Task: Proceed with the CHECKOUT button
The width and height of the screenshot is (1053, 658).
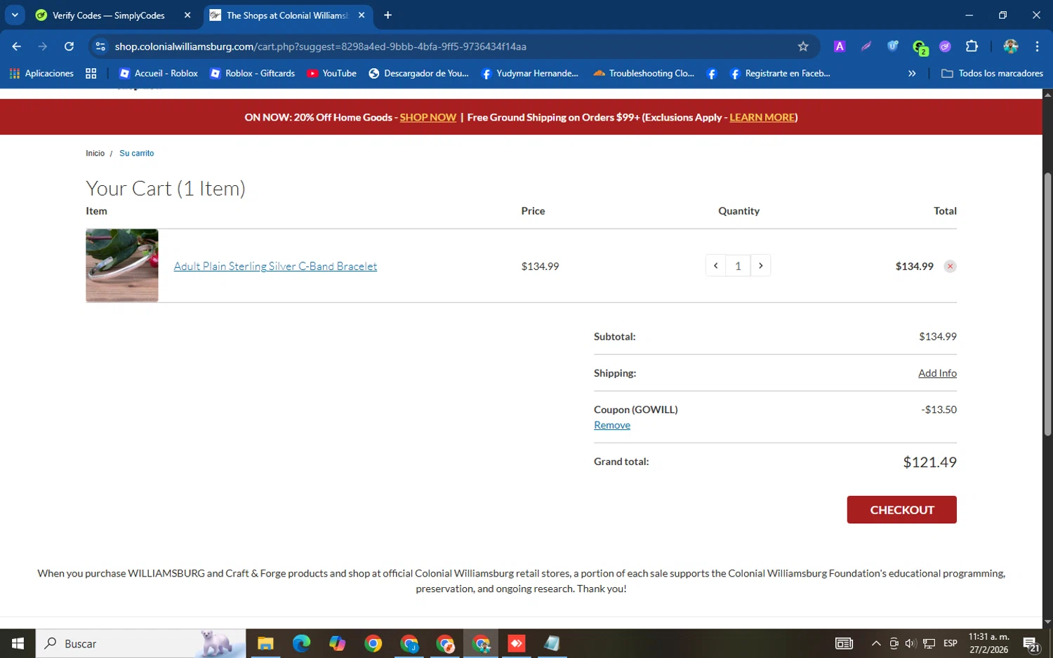Action: coord(901,510)
